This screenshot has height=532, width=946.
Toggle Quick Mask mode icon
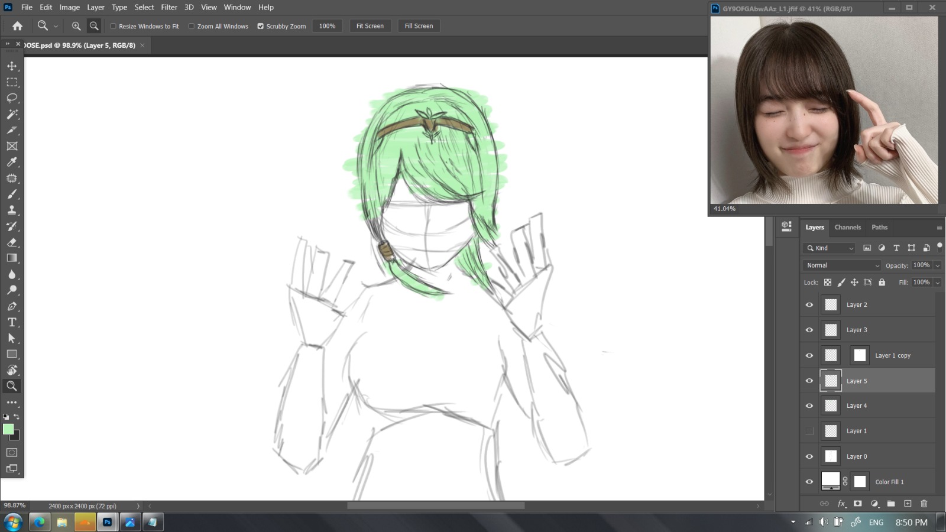pos(12,452)
